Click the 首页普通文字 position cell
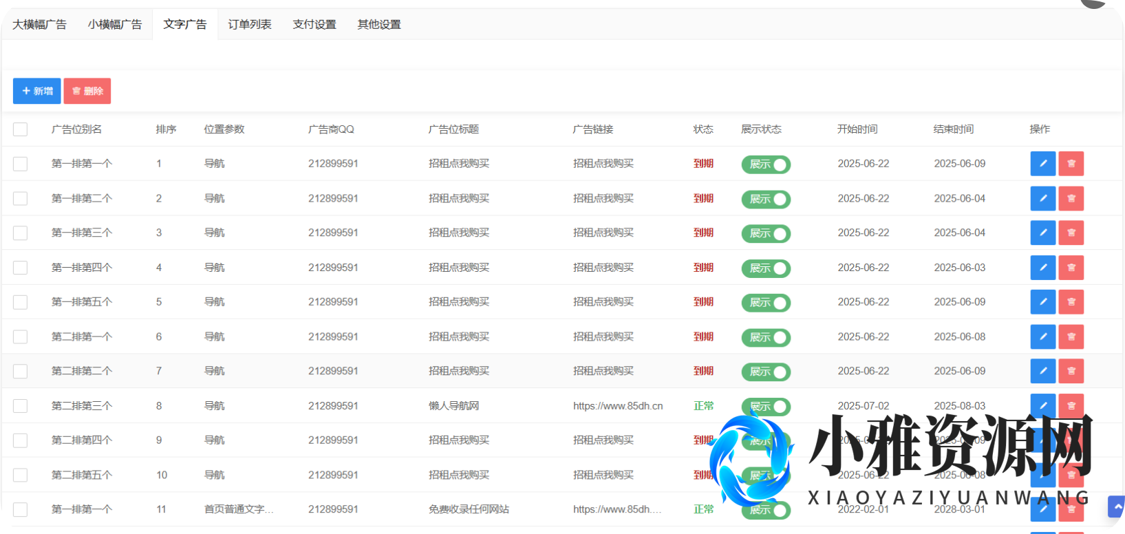 [239, 509]
